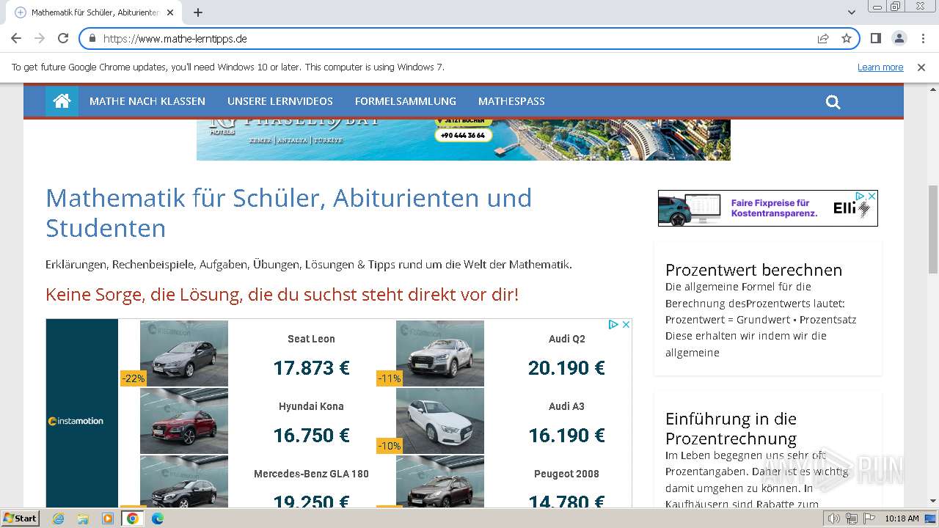Open the Audi Q2 car offer image
The height and width of the screenshot is (528, 939).
click(440, 353)
